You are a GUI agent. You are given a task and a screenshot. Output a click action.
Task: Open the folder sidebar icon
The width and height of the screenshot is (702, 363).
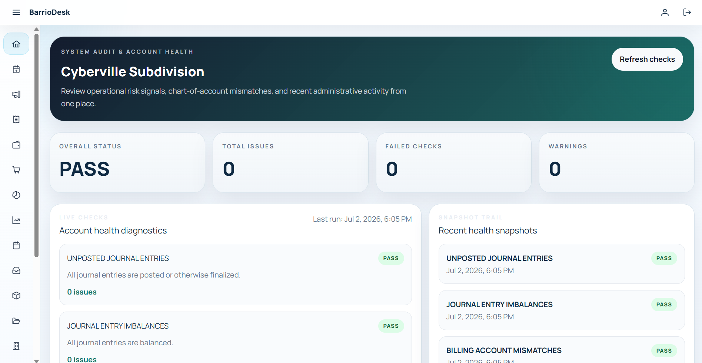pos(16,321)
